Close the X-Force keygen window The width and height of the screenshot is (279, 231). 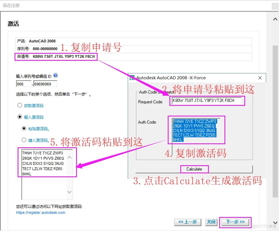pos(260,78)
